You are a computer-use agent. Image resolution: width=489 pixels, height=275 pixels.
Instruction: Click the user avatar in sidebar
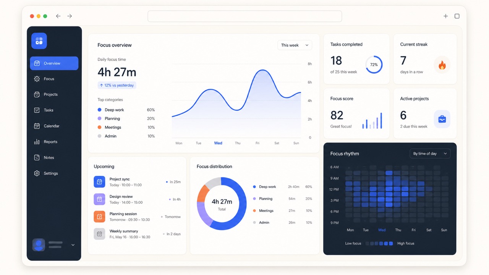tap(39, 245)
